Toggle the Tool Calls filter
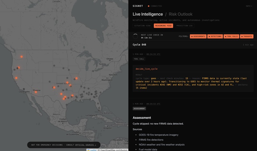This screenshot has width=257, height=151. point(231,37)
